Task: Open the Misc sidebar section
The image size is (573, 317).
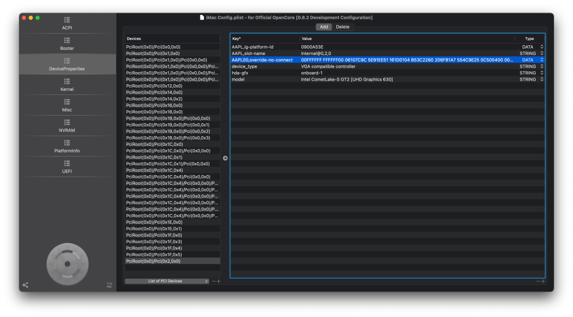Action: point(67,105)
